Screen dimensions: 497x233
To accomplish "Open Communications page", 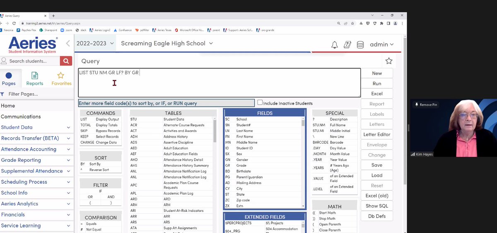I will click(x=21, y=117).
